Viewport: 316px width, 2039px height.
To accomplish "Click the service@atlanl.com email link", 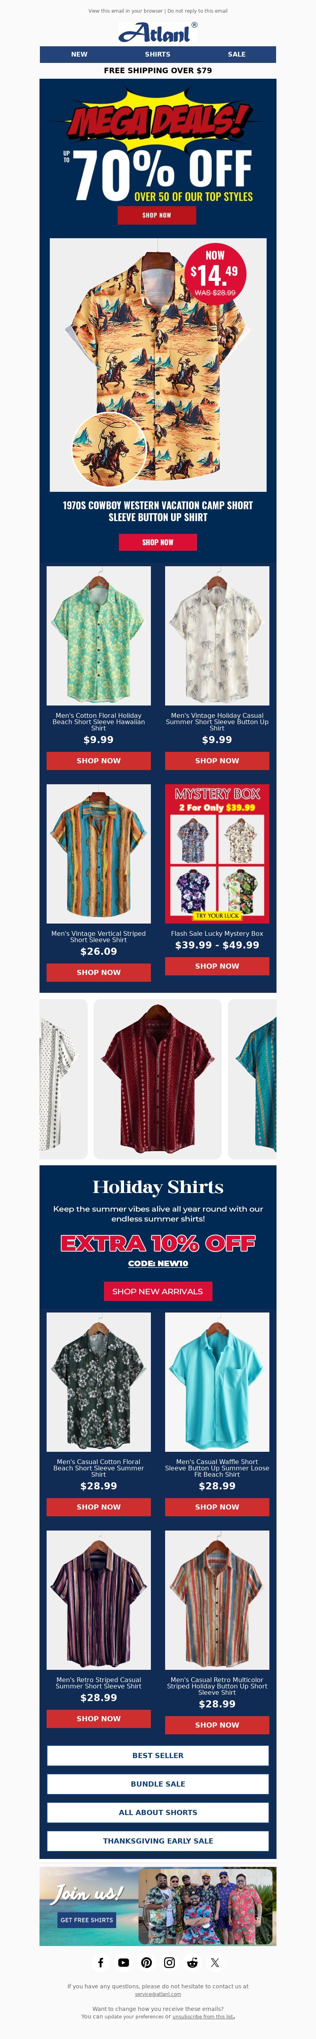I will point(158,1995).
